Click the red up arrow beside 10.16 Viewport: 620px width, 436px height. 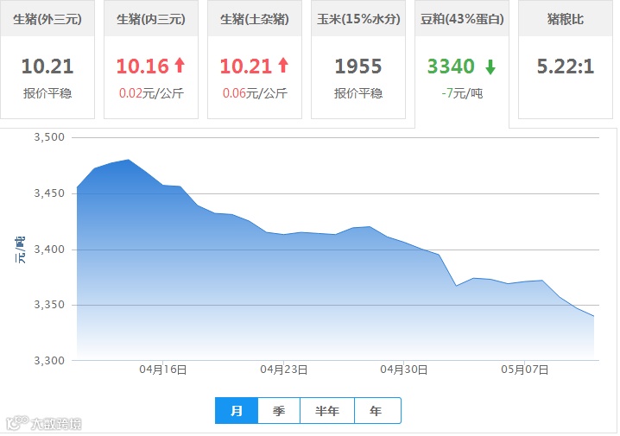pos(180,66)
